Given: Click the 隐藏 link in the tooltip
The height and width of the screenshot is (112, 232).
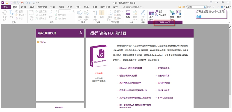Looking at the screenshot, I should pyautogui.click(x=199, y=17).
